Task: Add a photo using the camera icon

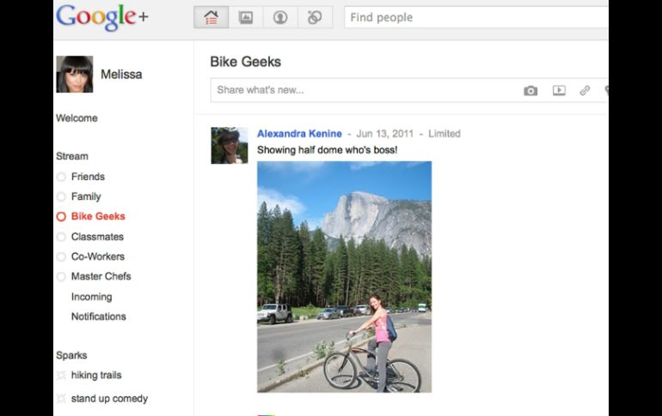Action: [530, 90]
